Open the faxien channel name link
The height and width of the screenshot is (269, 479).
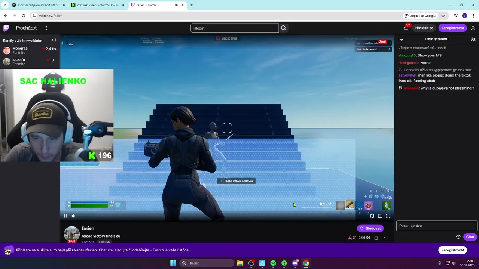point(88,228)
